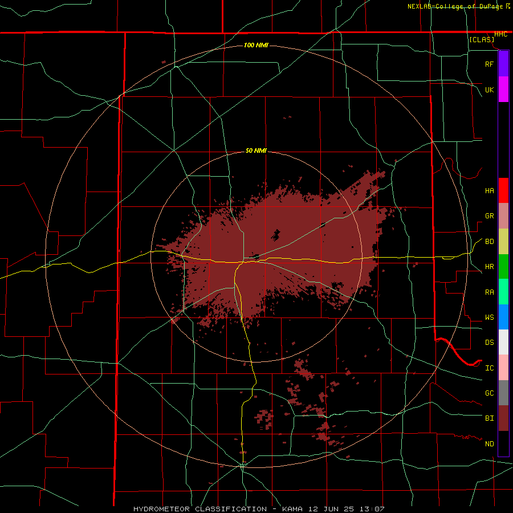Click the BD yellow legend swatch
513x513 pixels.
pyautogui.click(x=503, y=242)
